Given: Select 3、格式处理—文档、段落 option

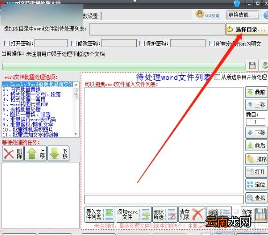Looking at the screenshot, I should click(x=31, y=94).
